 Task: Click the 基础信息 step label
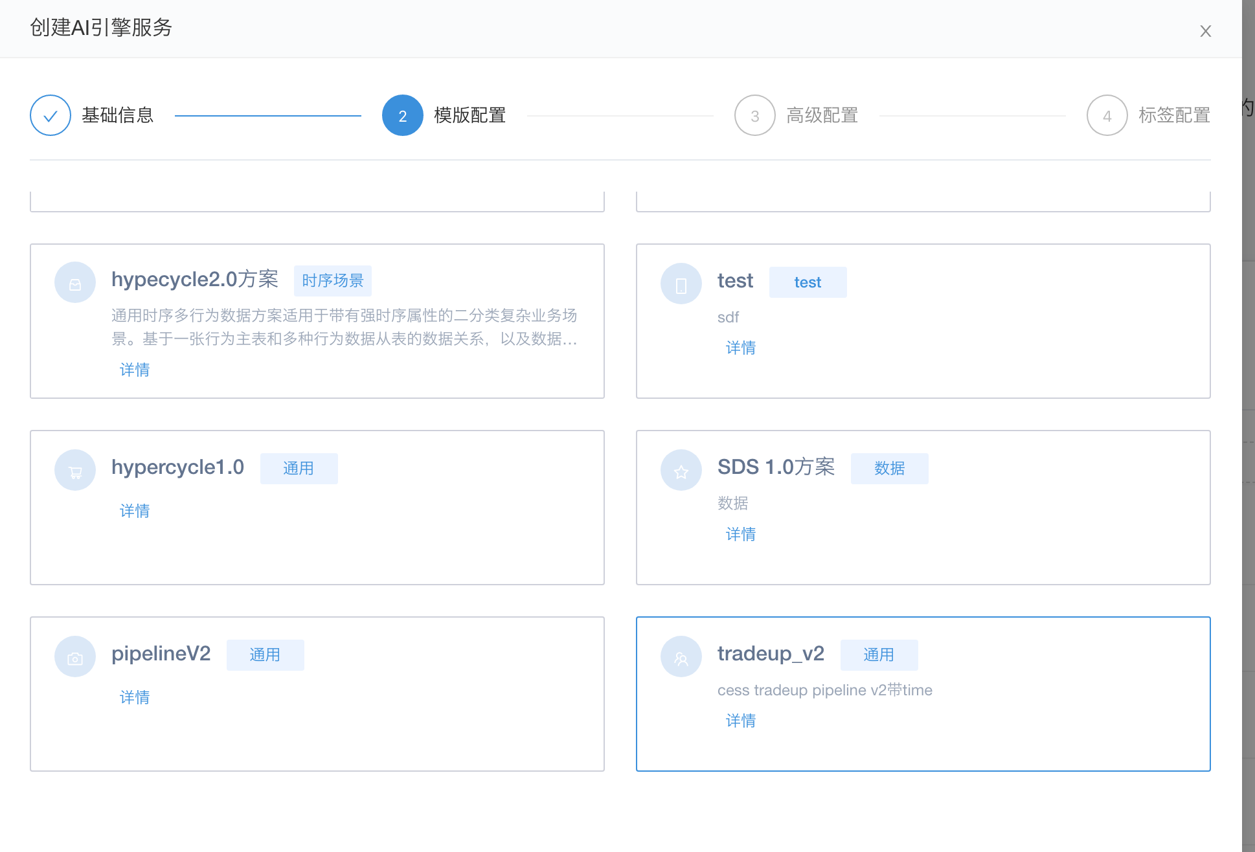[x=118, y=115]
